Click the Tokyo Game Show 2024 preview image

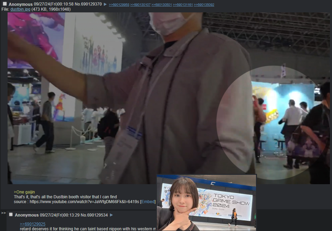pos(206,203)
